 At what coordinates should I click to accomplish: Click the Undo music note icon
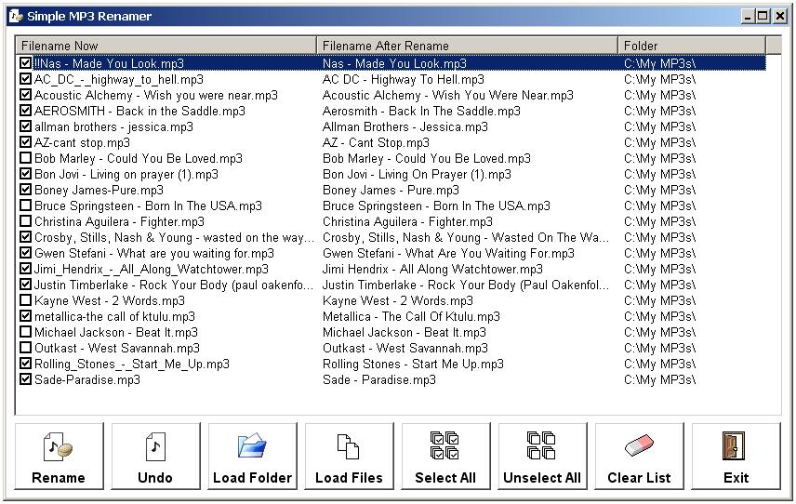pyautogui.click(x=155, y=446)
